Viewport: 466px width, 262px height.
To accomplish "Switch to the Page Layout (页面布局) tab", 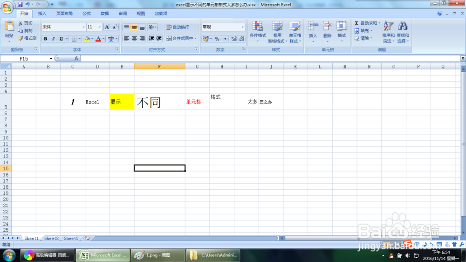I will click(64, 14).
